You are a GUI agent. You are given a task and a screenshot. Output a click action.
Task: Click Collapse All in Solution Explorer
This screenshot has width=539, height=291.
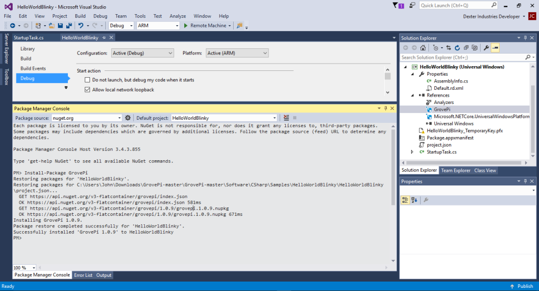tap(466, 48)
